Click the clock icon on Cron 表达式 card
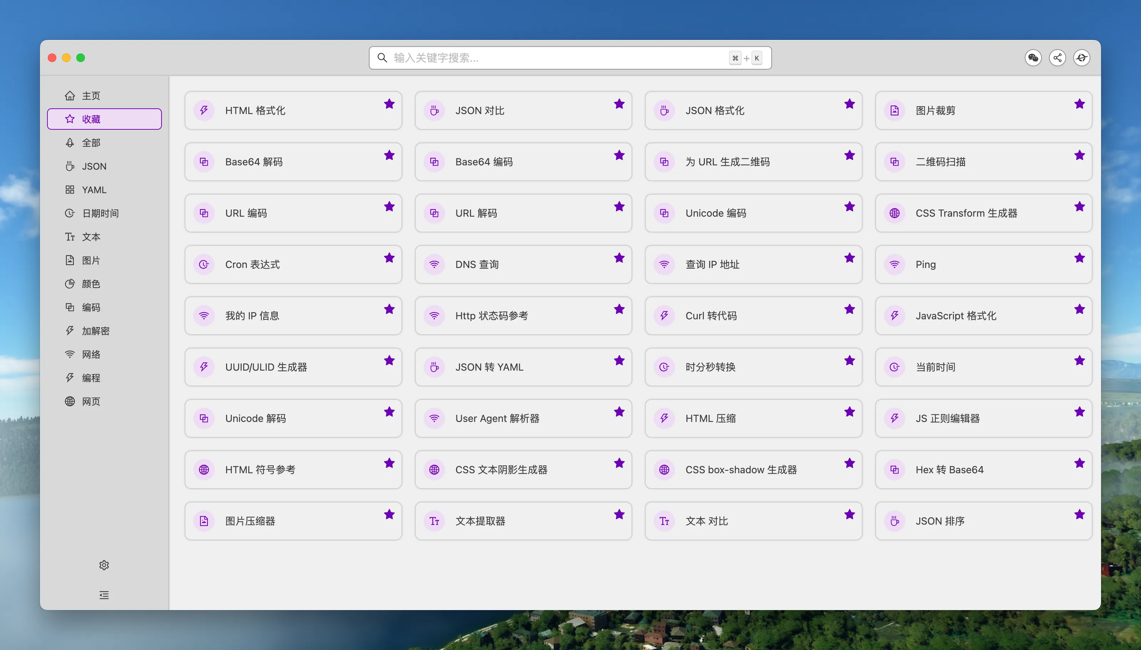This screenshot has height=650, width=1141. click(204, 264)
